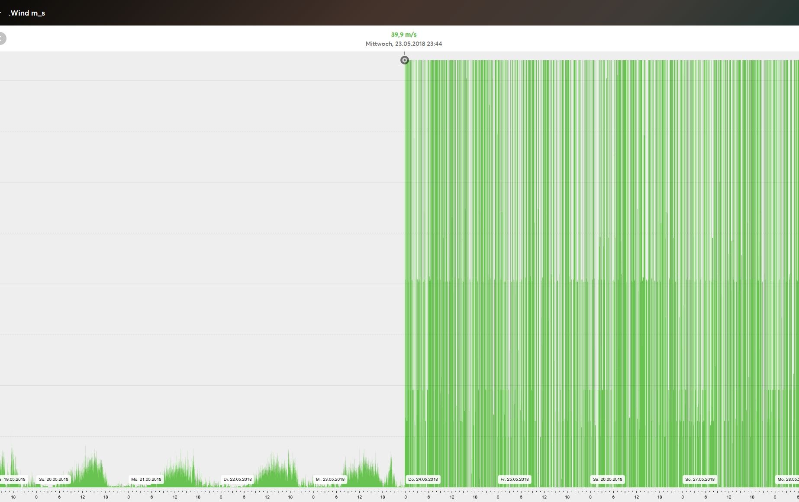Select the 'Fr. 25.05.2018' date label
This screenshot has height=502, width=799.
[515, 479]
